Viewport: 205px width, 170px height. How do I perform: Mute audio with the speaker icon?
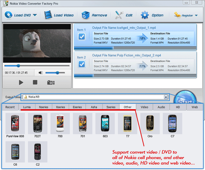(x=41, y=73)
